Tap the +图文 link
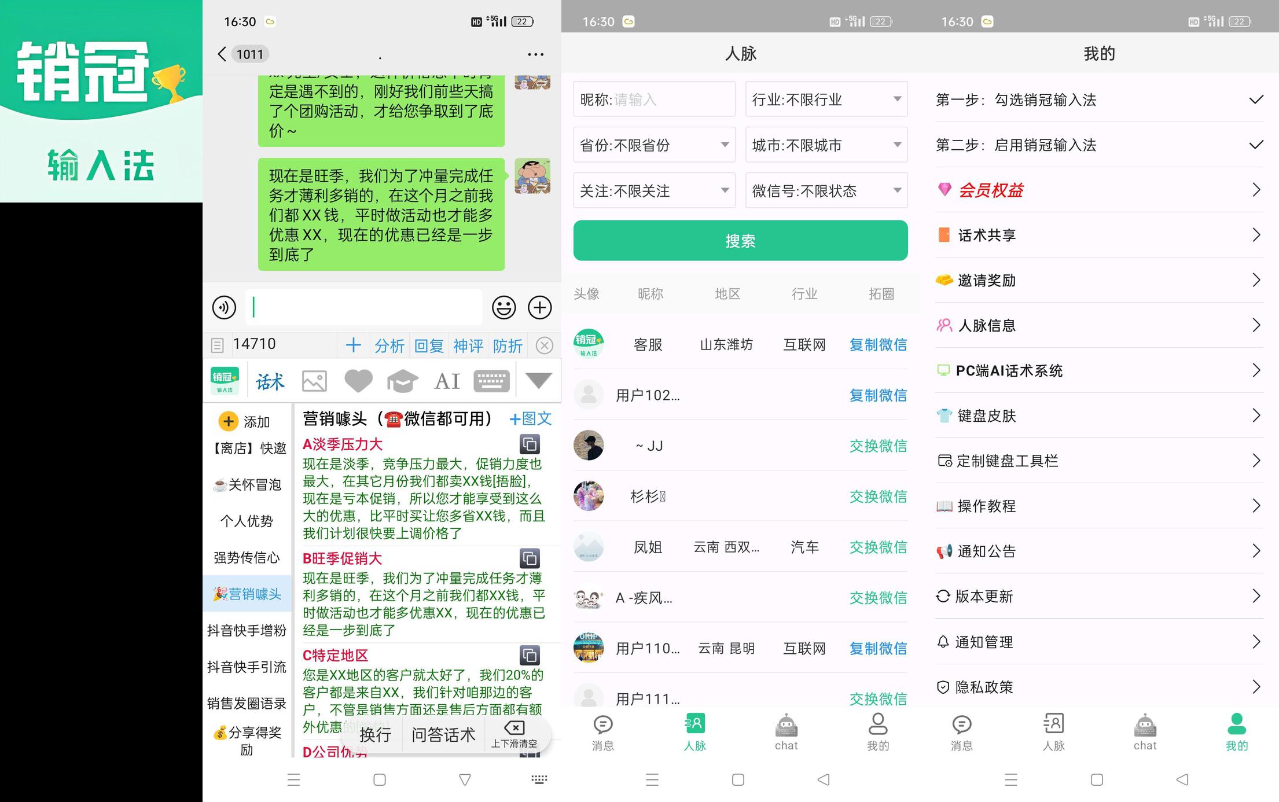The image size is (1279, 802). 530,418
